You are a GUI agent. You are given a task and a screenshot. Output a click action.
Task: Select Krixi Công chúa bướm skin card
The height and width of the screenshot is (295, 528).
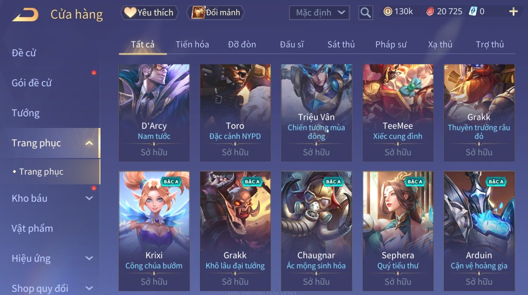(x=154, y=231)
